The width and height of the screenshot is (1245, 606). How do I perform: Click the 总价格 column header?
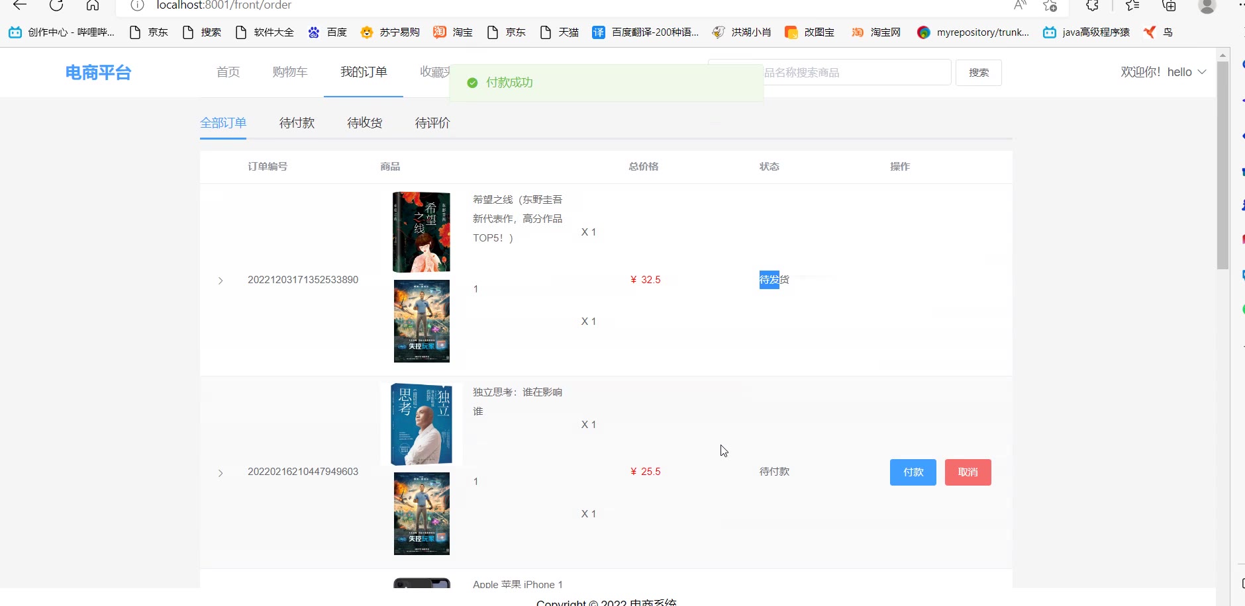tap(644, 167)
